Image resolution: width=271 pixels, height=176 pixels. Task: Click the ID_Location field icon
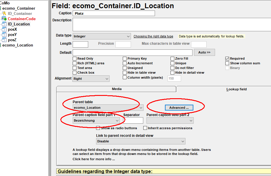(x=4, y=24)
